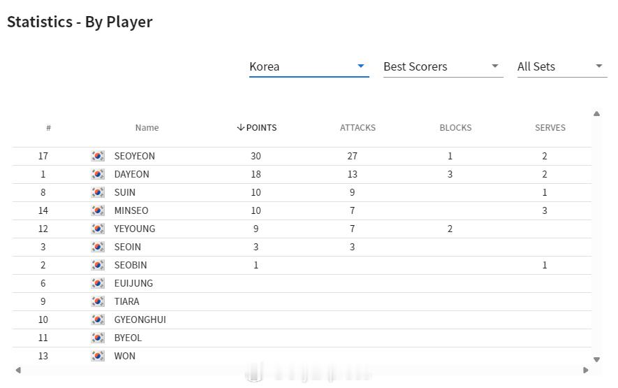Image resolution: width=618 pixels, height=388 pixels.
Task: Click the flag icon next to YEYOUNG
Action: pyautogui.click(x=98, y=229)
